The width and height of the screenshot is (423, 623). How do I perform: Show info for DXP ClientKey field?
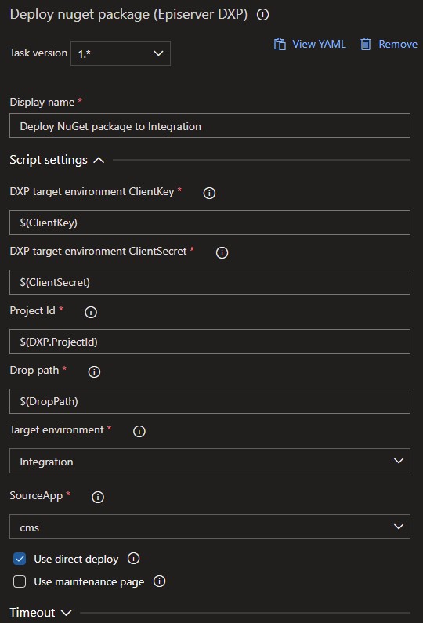click(x=209, y=193)
